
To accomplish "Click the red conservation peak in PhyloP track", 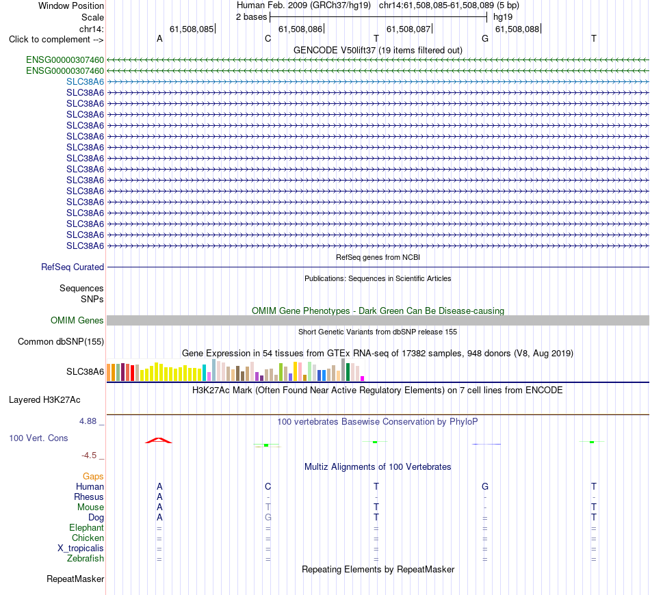I will click(158, 440).
